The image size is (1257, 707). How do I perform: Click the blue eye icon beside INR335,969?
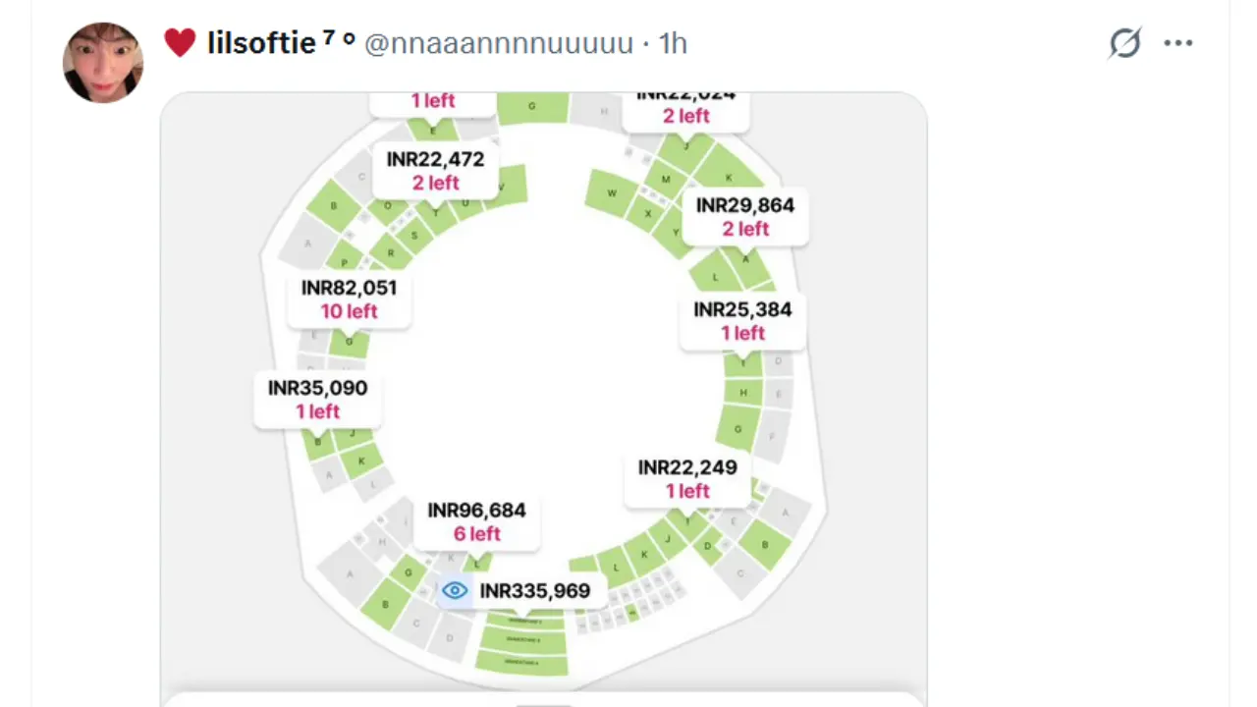click(455, 590)
